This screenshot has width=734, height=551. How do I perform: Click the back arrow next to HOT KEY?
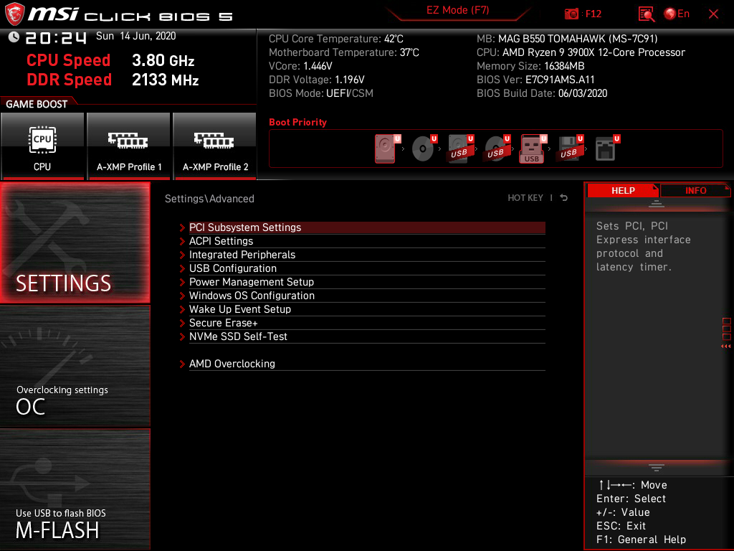pos(563,198)
